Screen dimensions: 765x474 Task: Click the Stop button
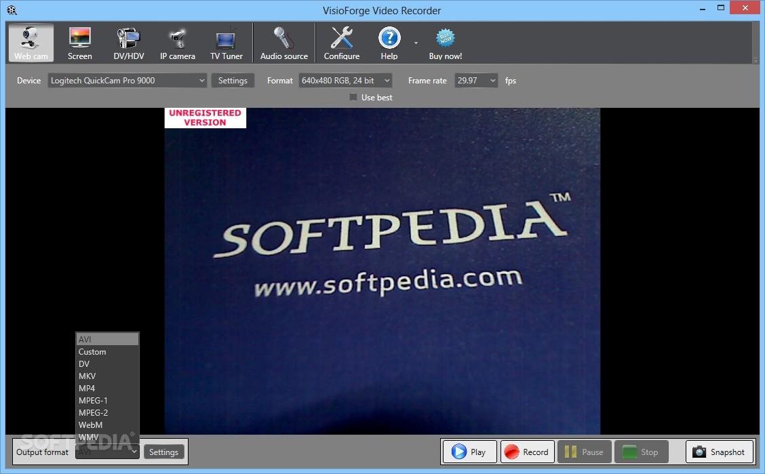641,452
